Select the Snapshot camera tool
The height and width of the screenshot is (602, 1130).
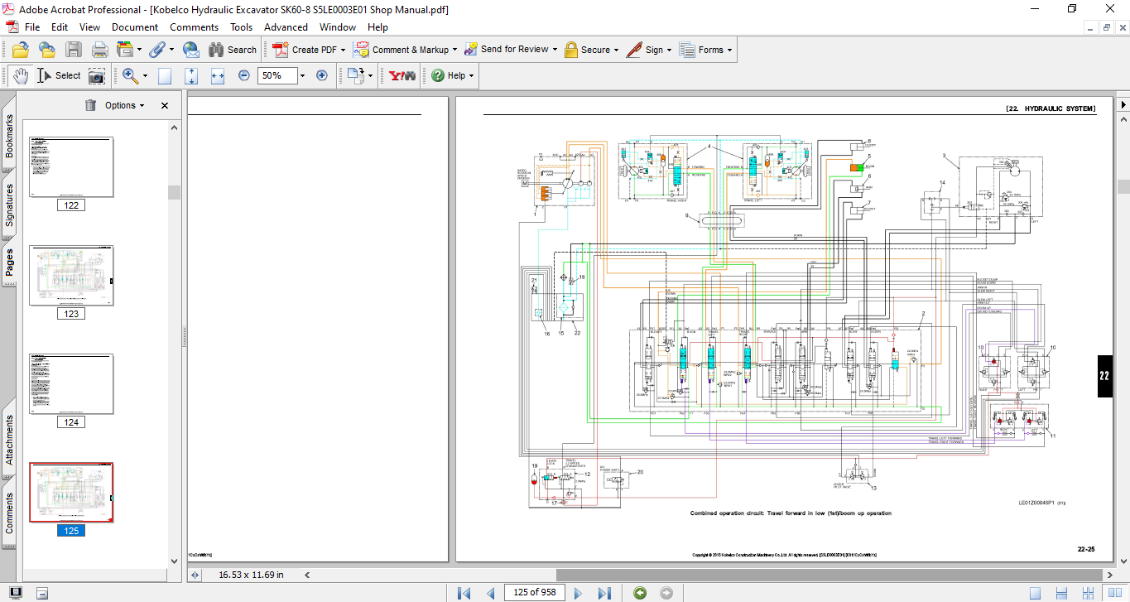pos(97,75)
